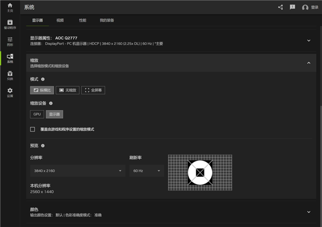Expand the 颜色 color section
The image size is (322, 227).
pos(309,212)
